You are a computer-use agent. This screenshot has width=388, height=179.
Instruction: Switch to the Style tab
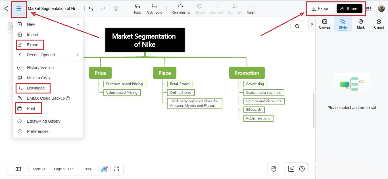tap(343, 24)
